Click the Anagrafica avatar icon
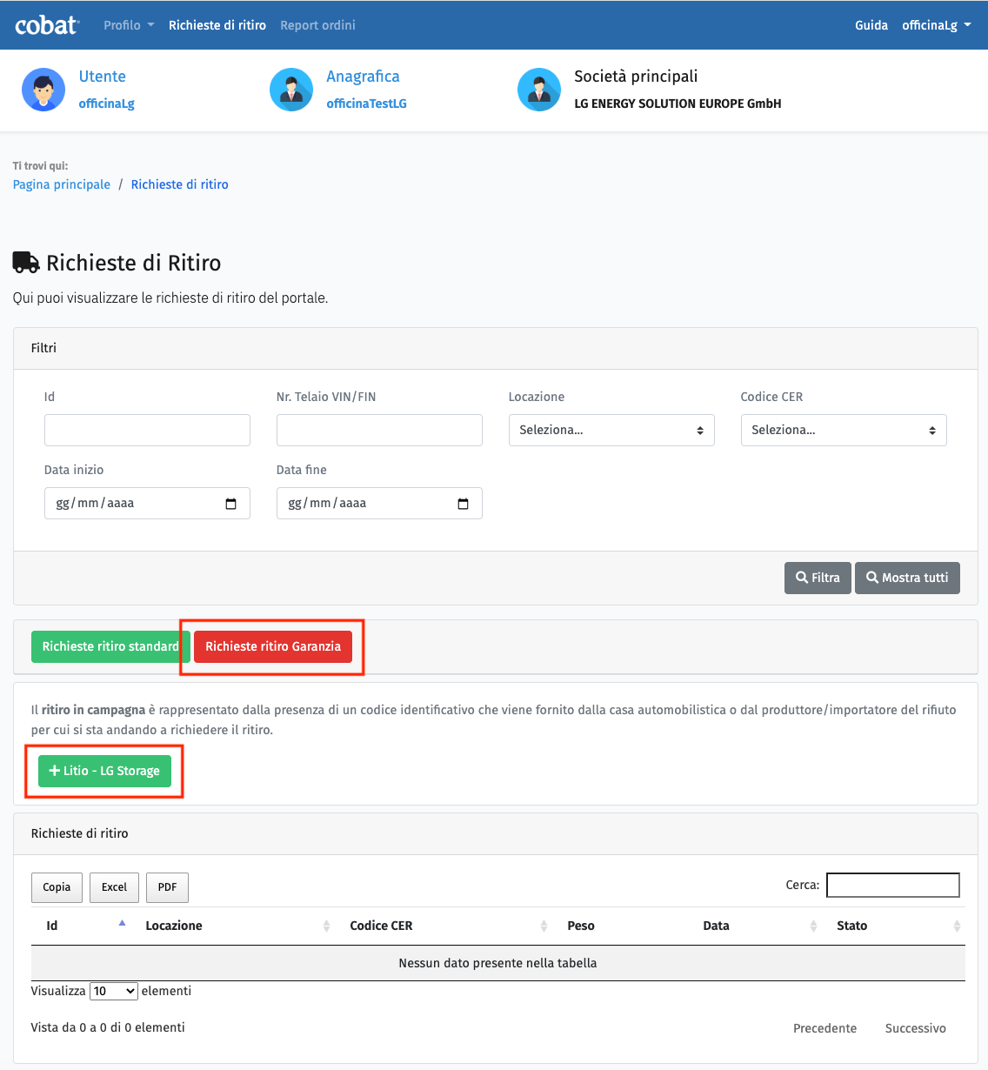The height and width of the screenshot is (1070, 988). 291,90
